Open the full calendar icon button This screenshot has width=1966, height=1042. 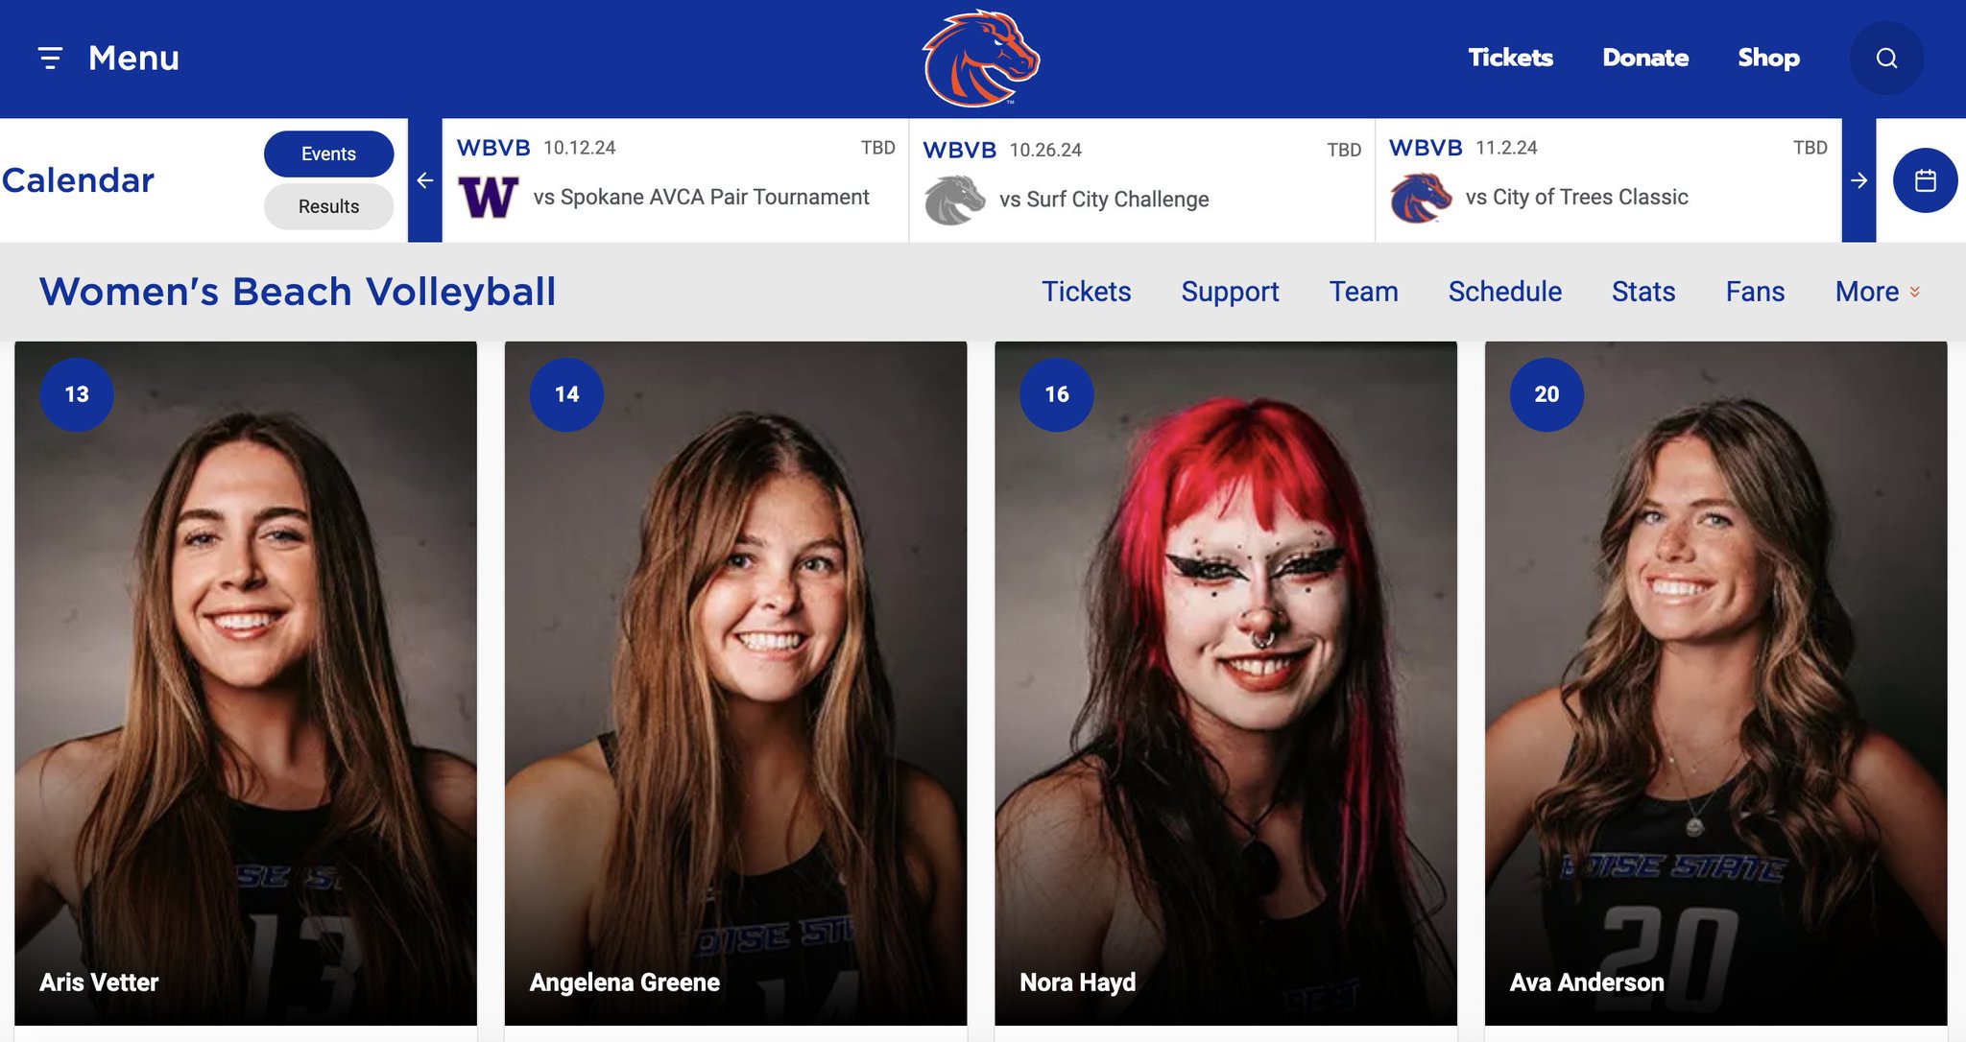pos(1925,180)
